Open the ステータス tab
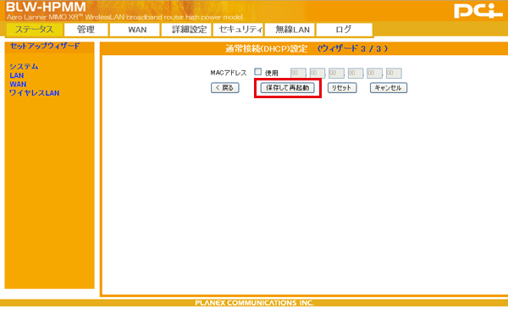 pos(35,30)
